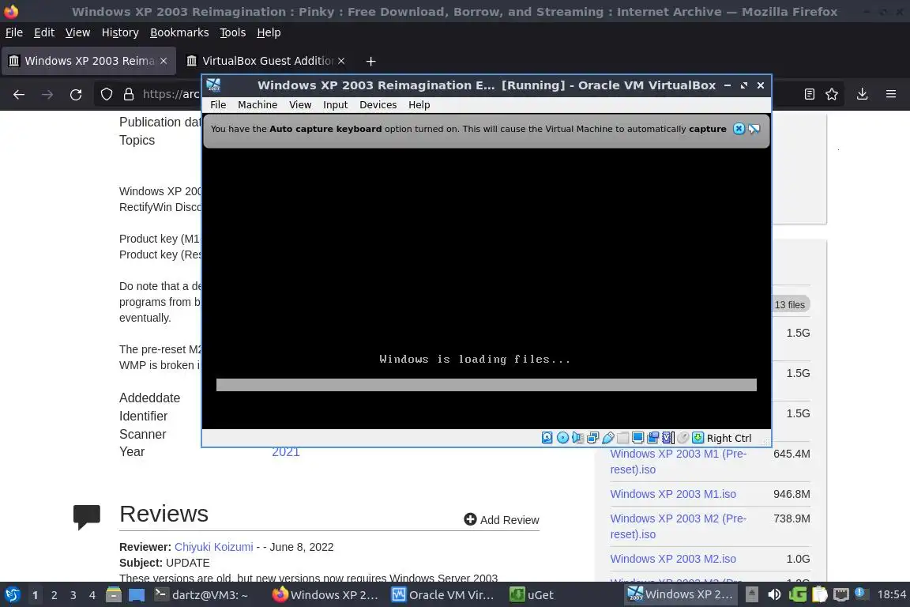Viewport: 910px width, 607px height.
Task: Open Firefox tracking protection shield
Action: tap(107, 95)
